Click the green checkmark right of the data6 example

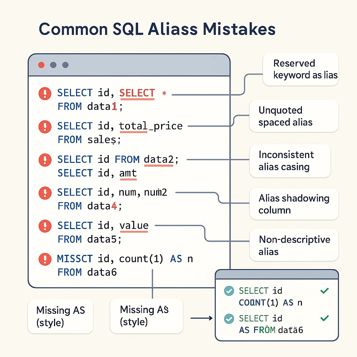[x=325, y=318]
